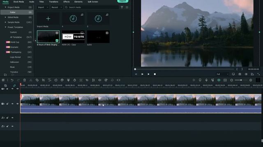This screenshot has width=263, height=147.
Task: Play the preview video
Action: [x=148, y=74]
